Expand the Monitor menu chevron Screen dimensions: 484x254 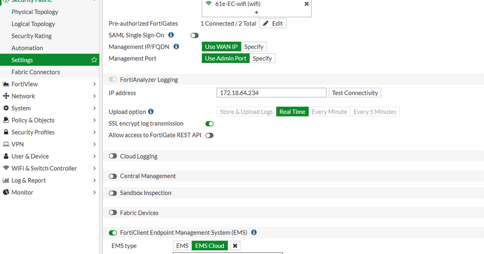tap(95, 193)
